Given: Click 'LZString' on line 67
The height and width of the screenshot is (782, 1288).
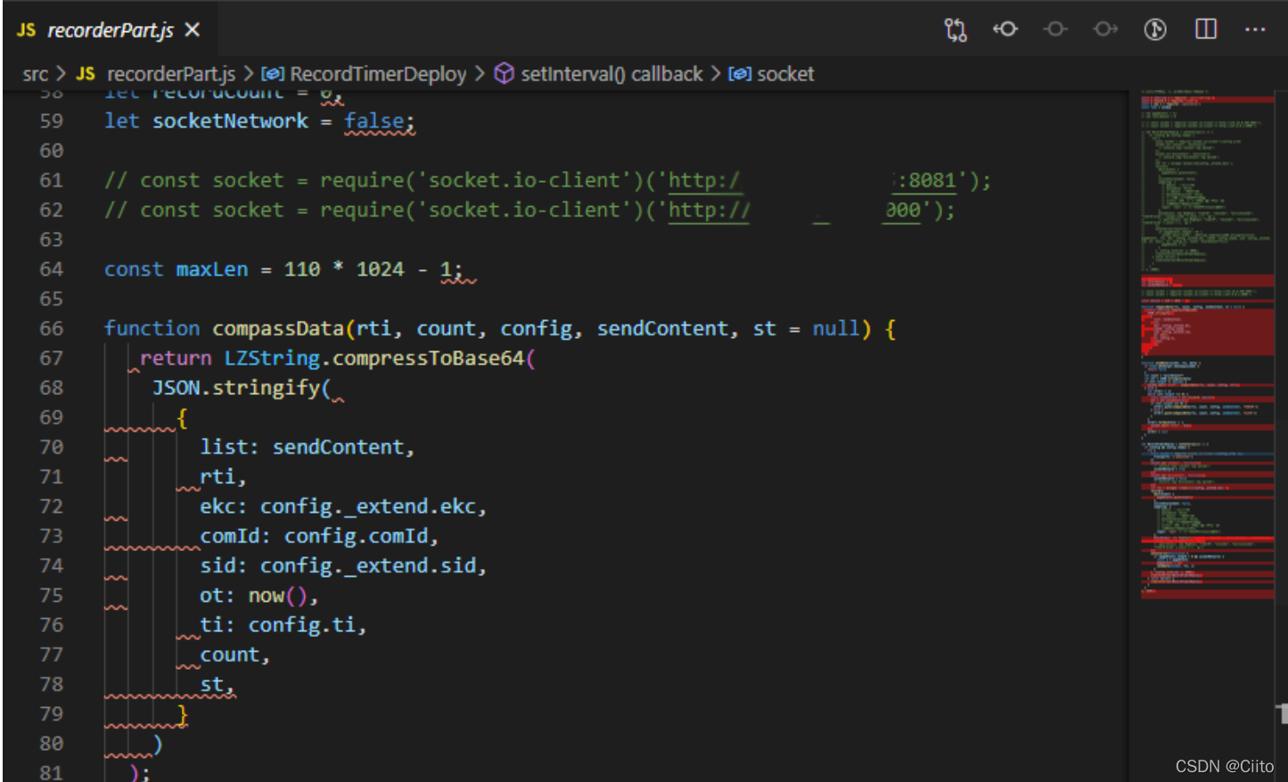Looking at the screenshot, I should tap(272, 358).
